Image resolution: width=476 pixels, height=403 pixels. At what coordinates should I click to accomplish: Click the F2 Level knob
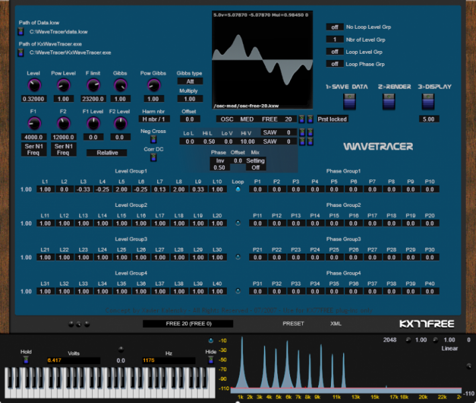120,124
